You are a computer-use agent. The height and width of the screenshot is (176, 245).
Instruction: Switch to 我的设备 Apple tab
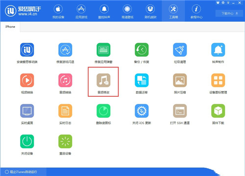point(58,11)
